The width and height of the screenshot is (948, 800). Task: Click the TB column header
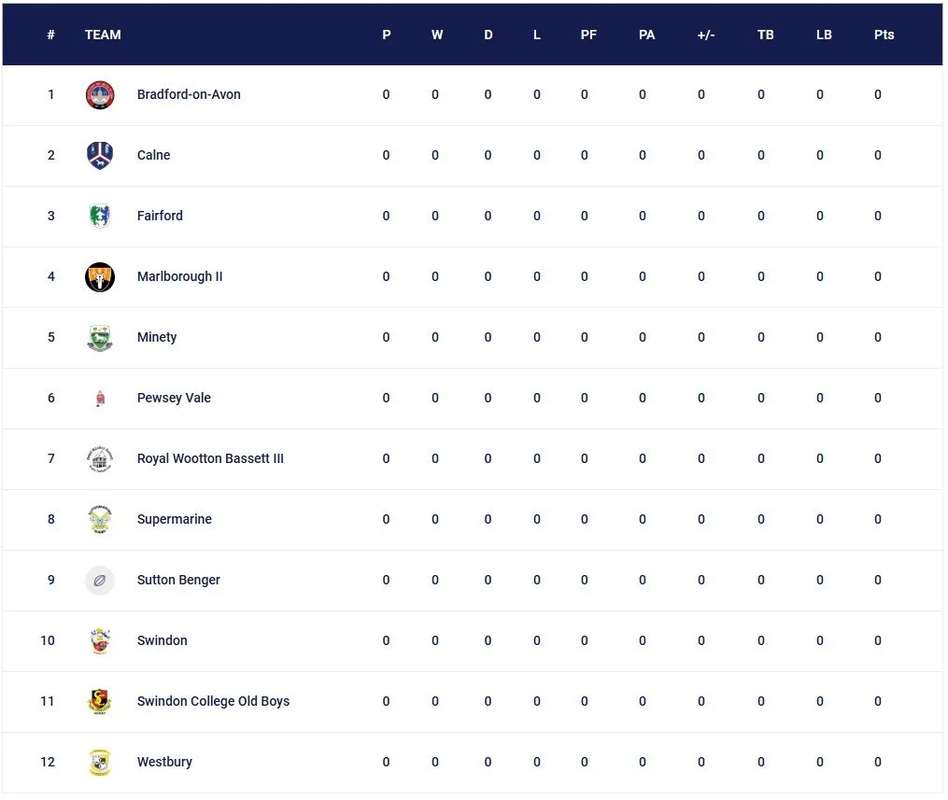(x=766, y=35)
